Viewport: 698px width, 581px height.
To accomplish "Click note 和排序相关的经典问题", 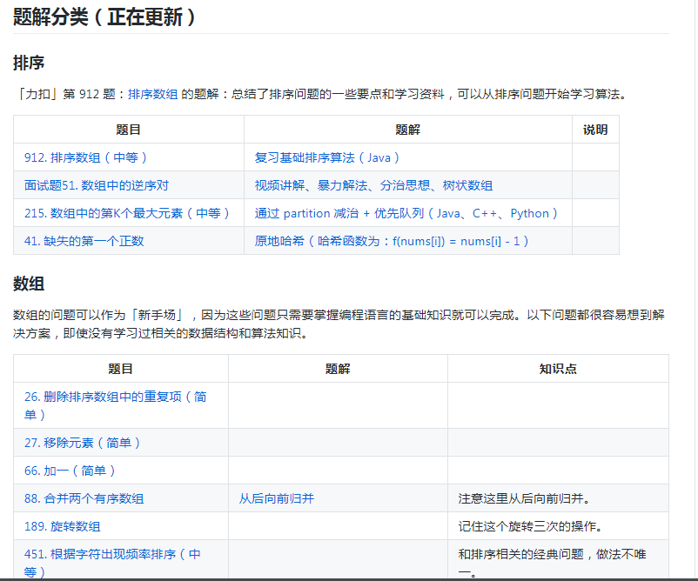I will point(552,563).
